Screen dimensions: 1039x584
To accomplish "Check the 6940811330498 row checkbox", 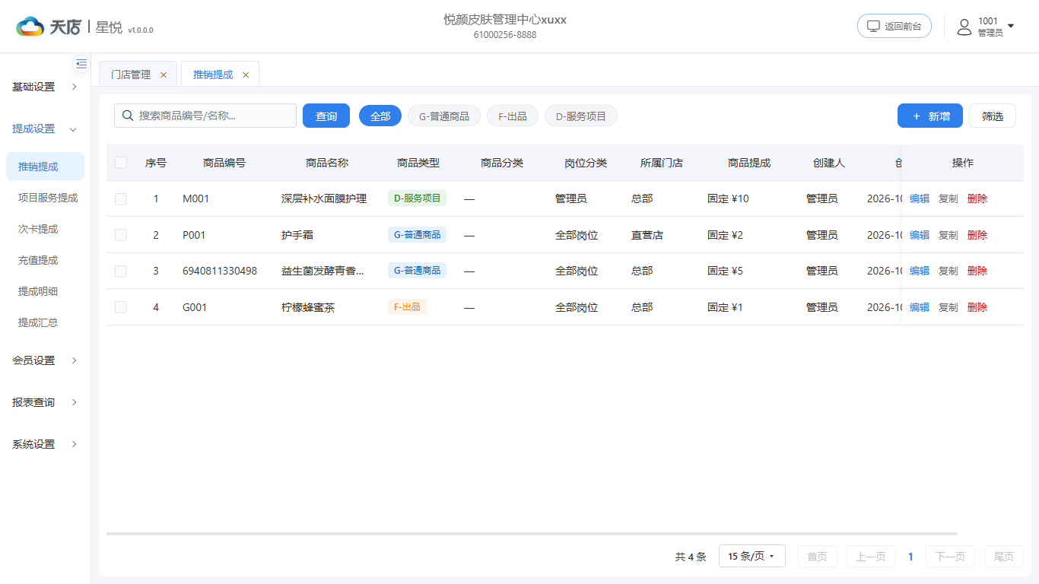I will coord(121,271).
